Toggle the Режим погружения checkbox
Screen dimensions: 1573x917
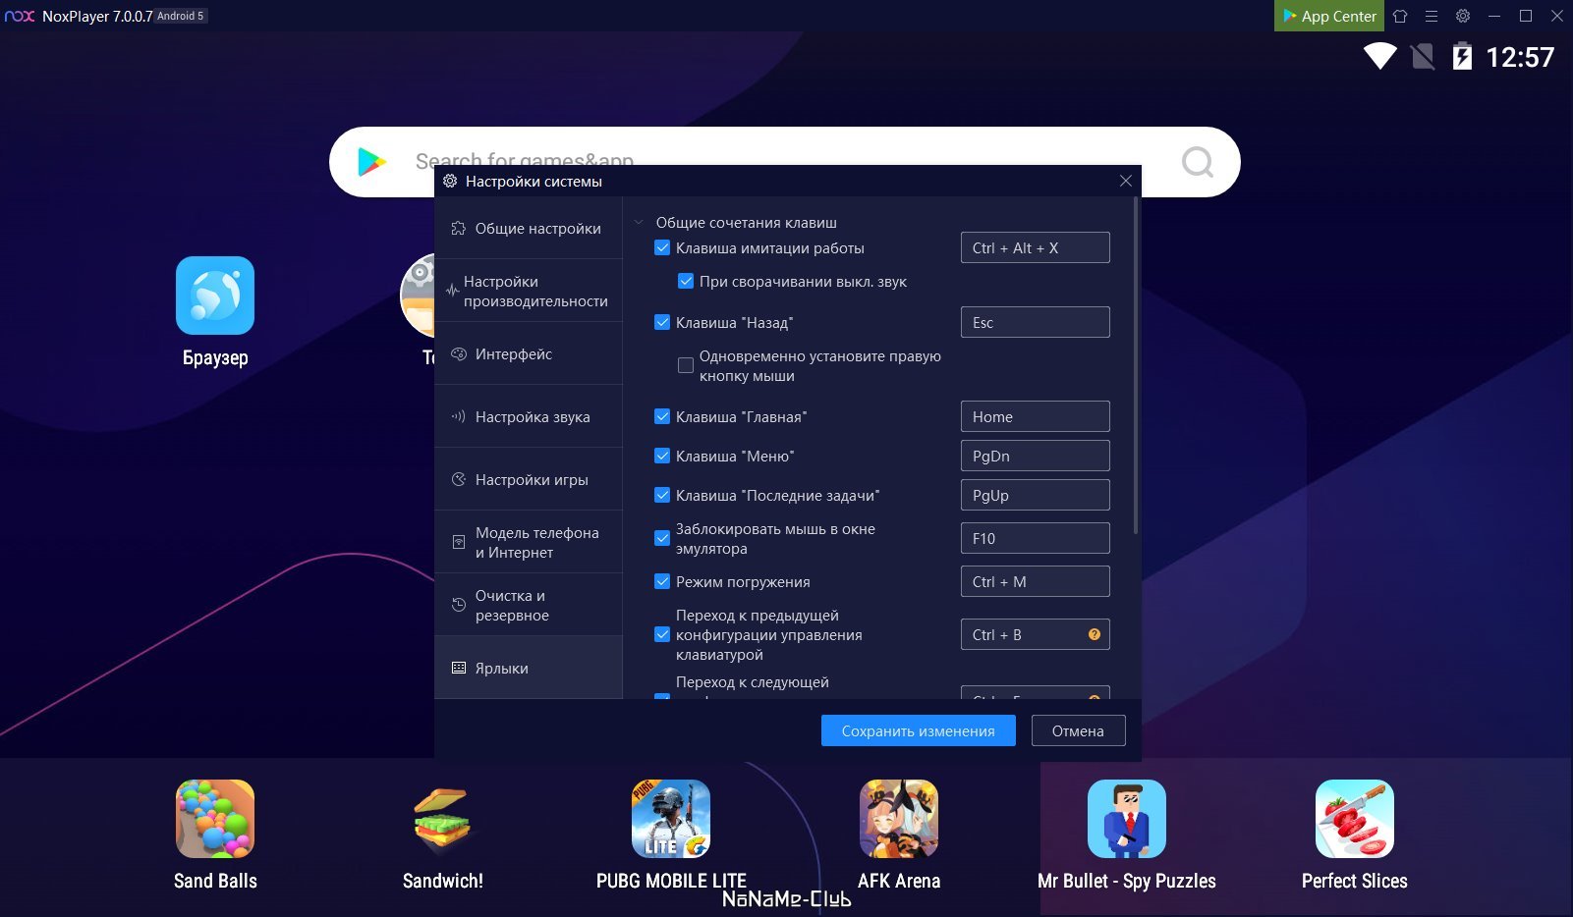point(662,581)
